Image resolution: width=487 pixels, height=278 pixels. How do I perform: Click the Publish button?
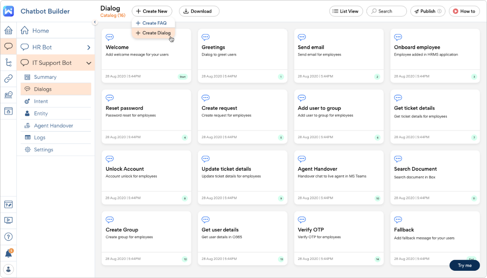coord(428,11)
